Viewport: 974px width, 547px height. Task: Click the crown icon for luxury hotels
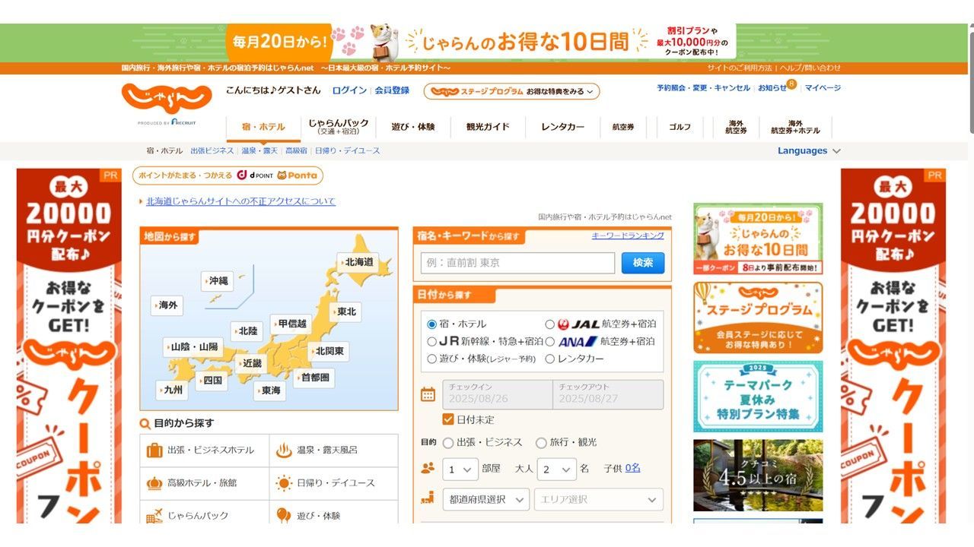point(154,483)
